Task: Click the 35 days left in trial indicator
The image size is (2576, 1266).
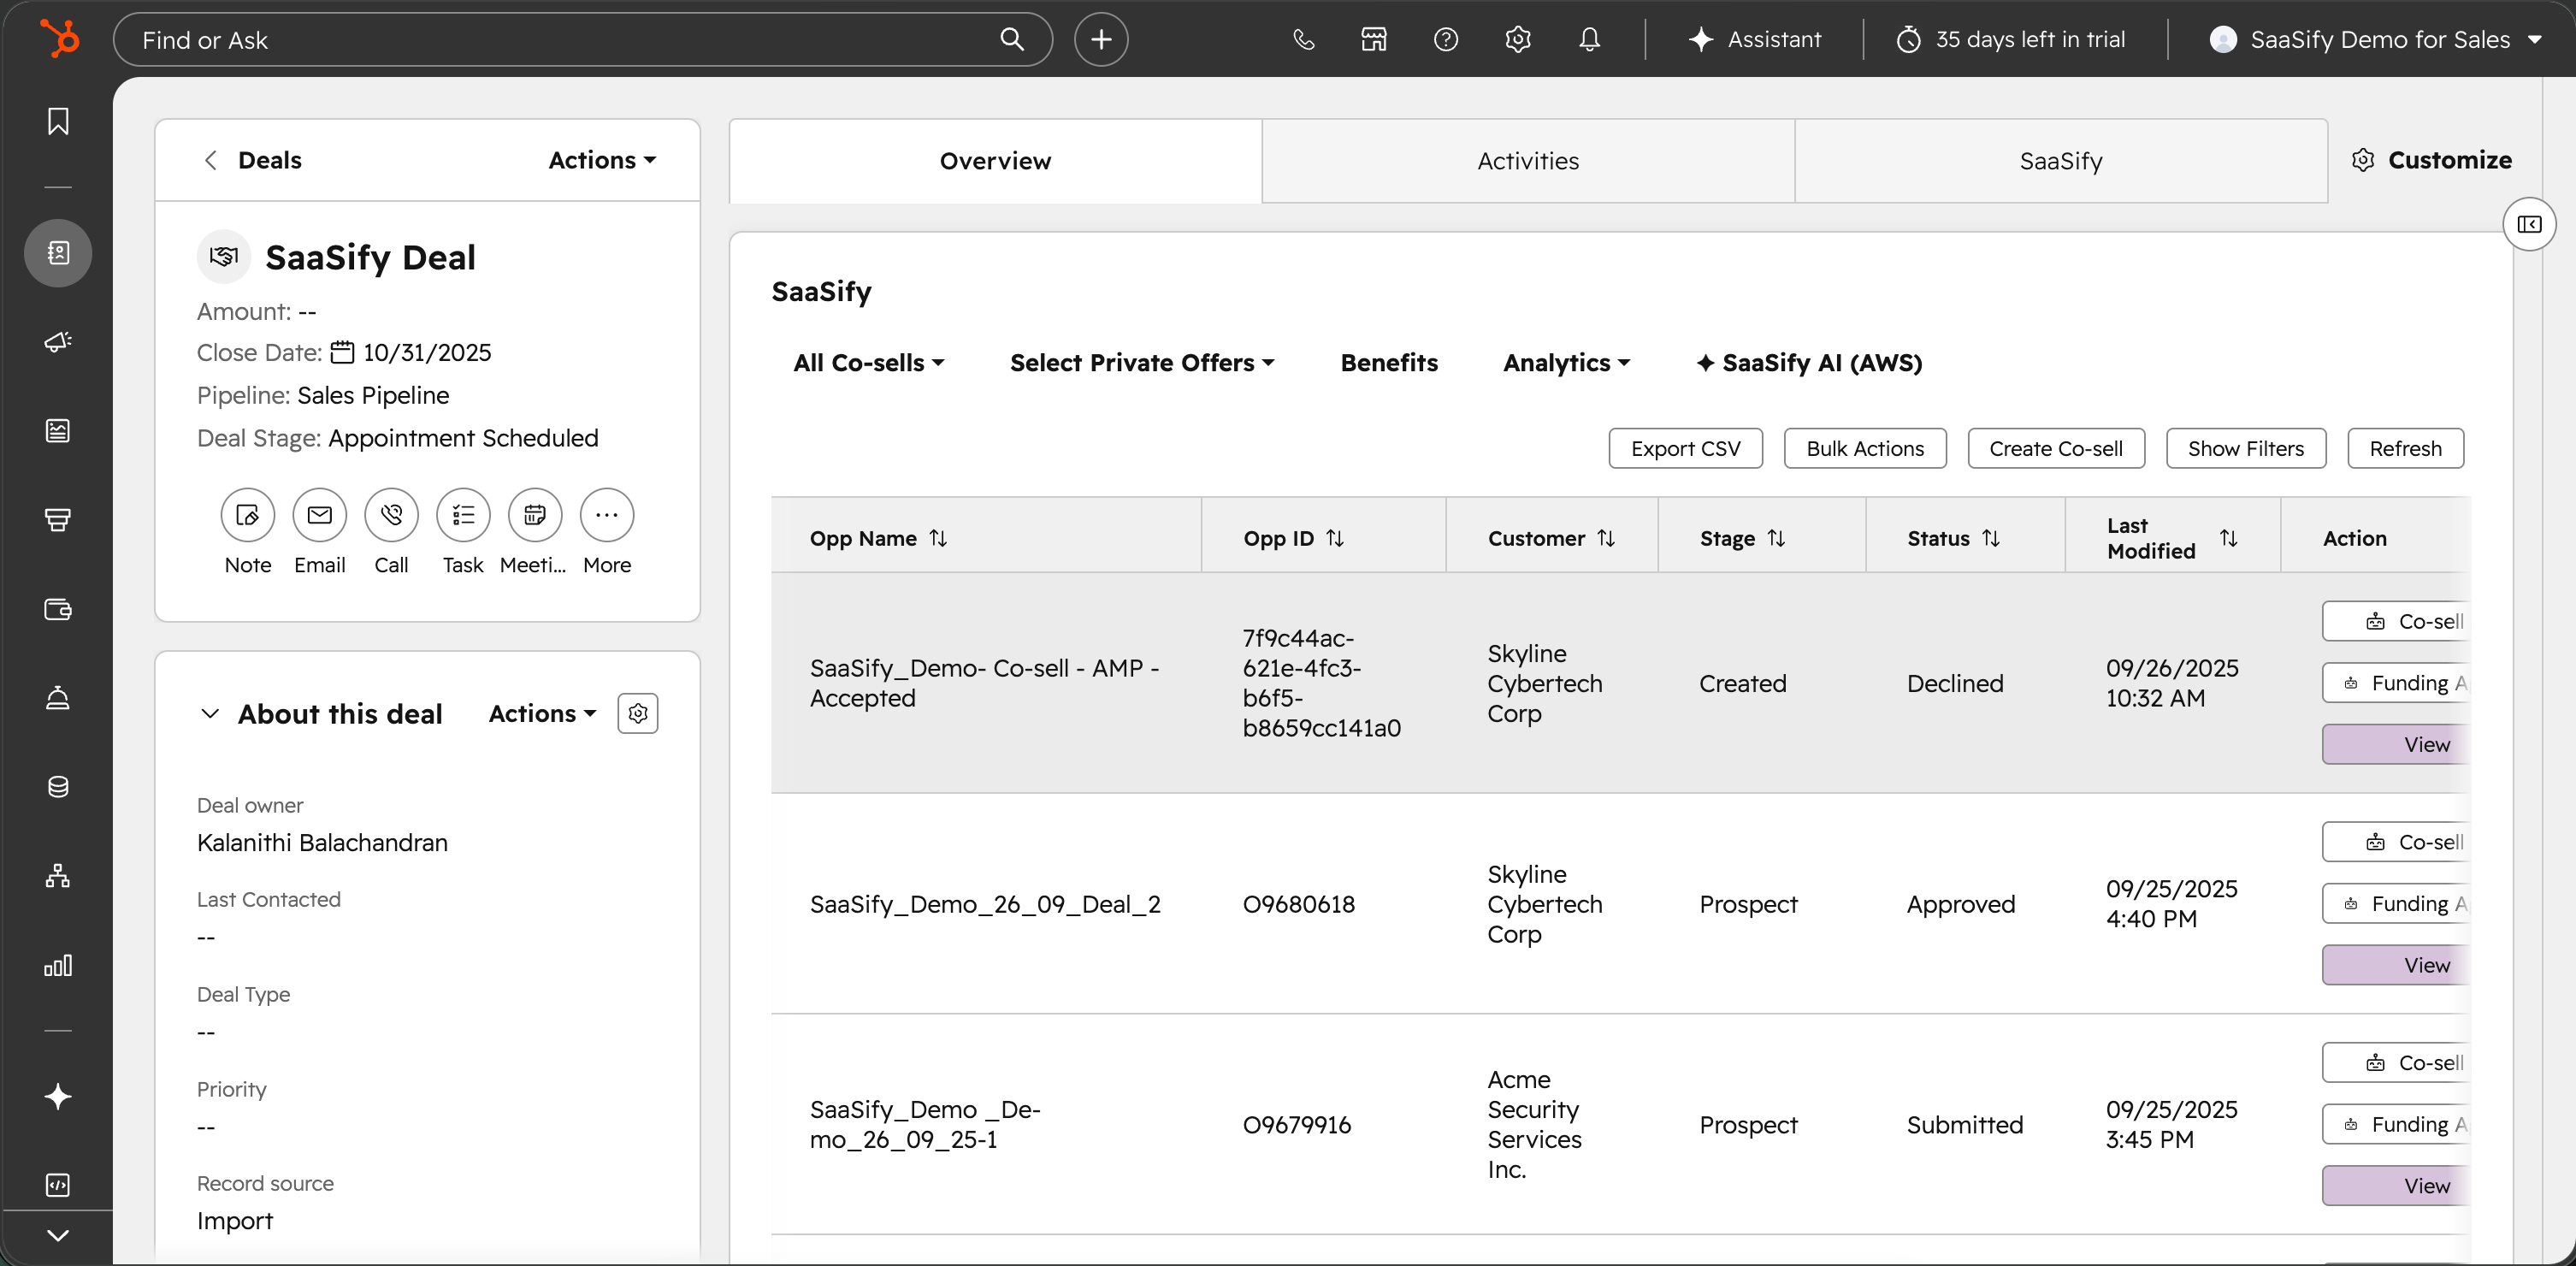Action: pyautogui.click(x=2011, y=39)
